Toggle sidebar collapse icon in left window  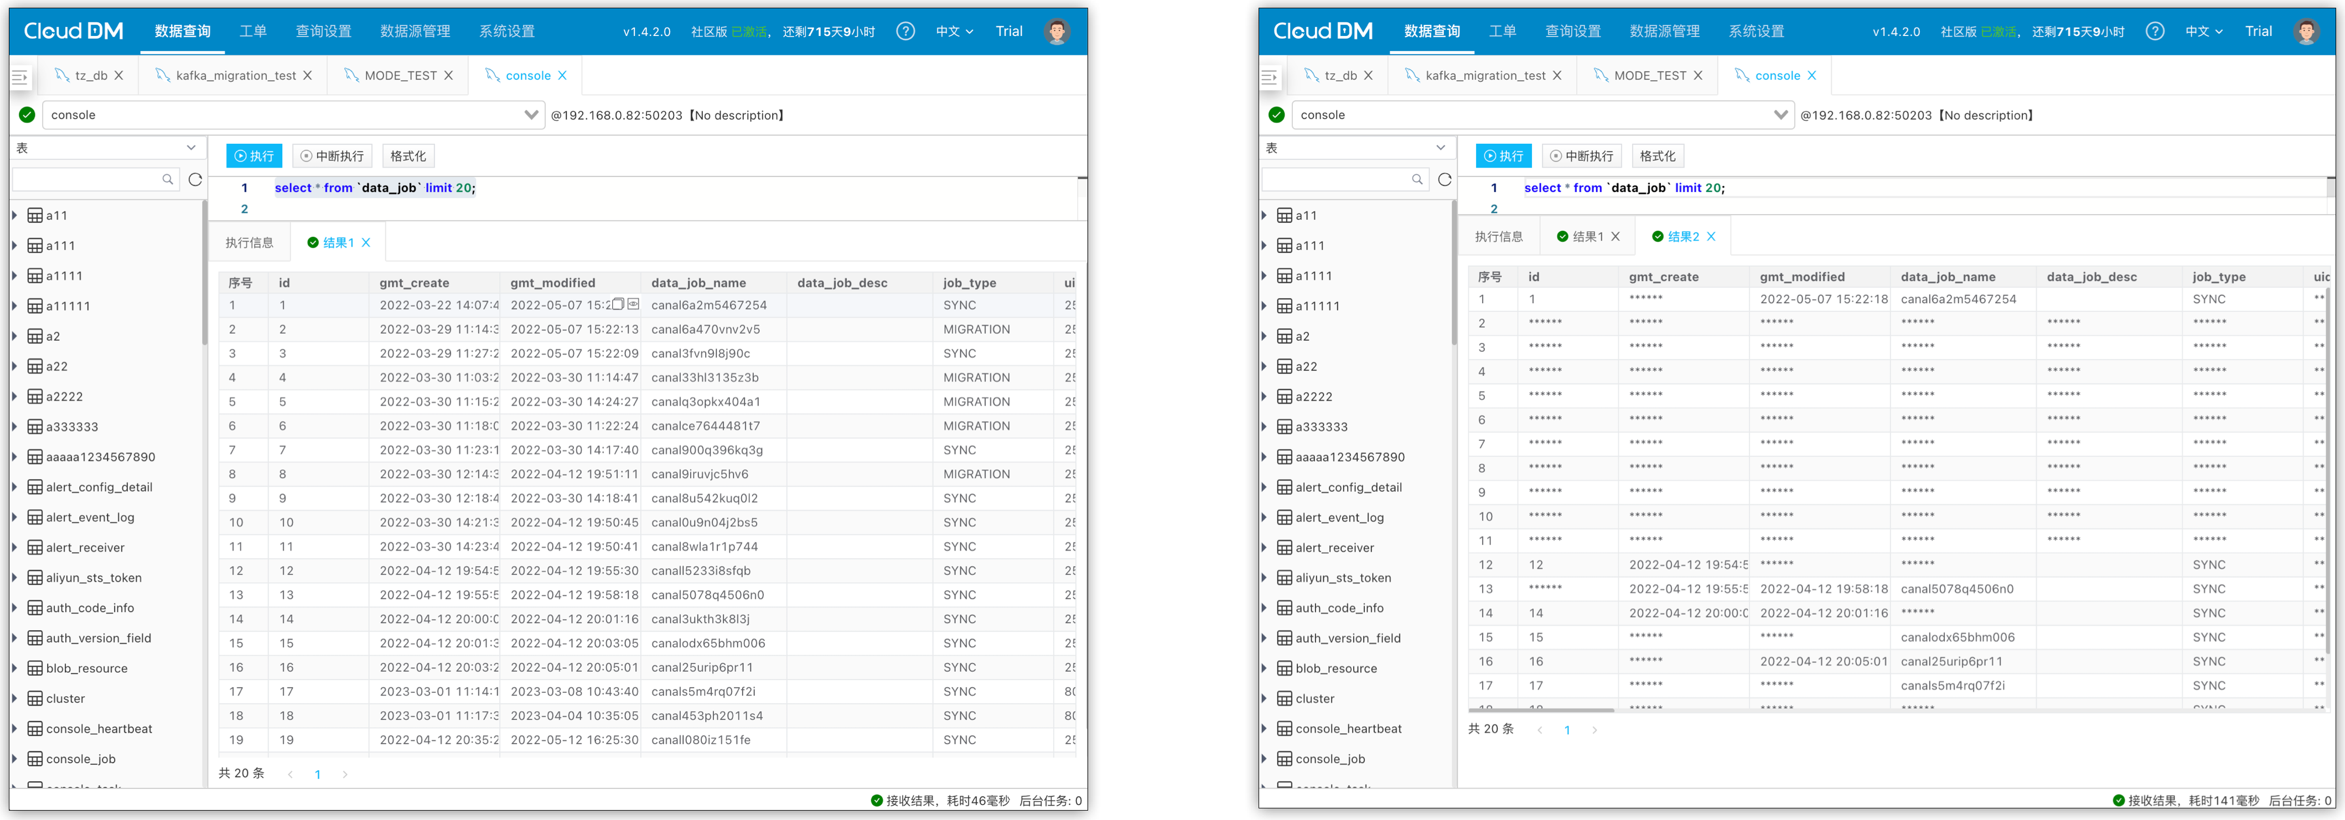tap(20, 77)
